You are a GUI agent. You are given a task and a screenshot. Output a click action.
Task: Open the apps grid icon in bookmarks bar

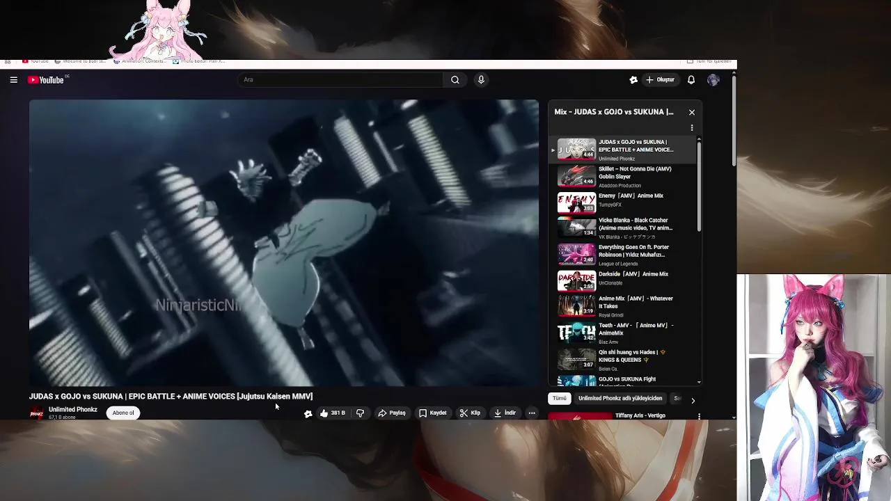[8, 61]
